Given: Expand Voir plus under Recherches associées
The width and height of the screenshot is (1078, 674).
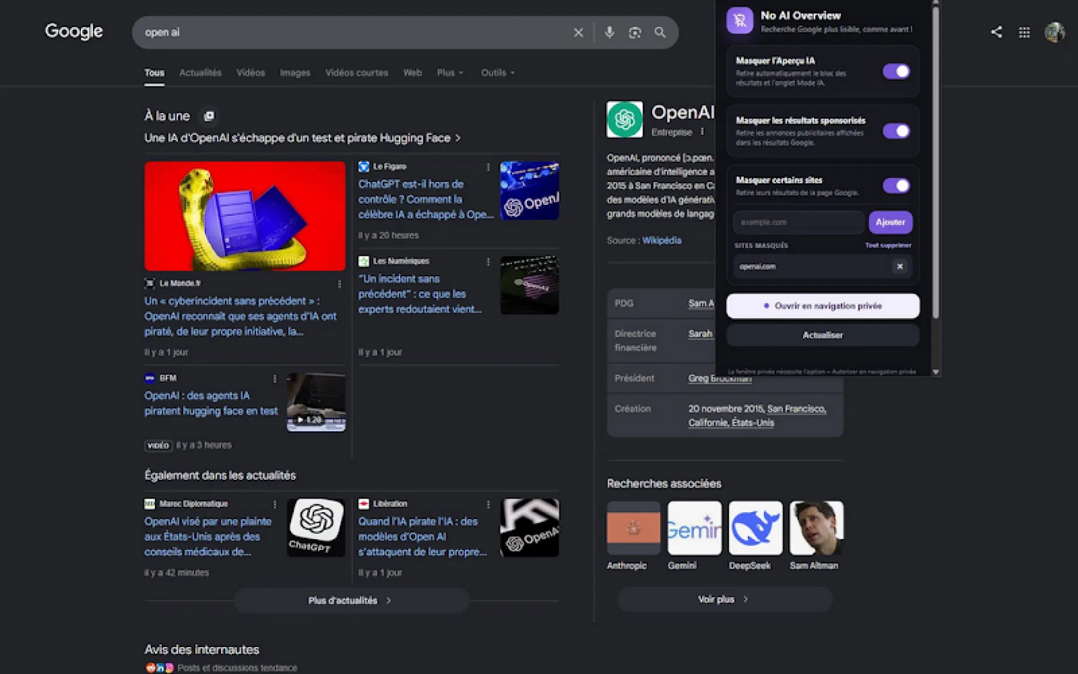Looking at the screenshot, I should coord(725,599).
